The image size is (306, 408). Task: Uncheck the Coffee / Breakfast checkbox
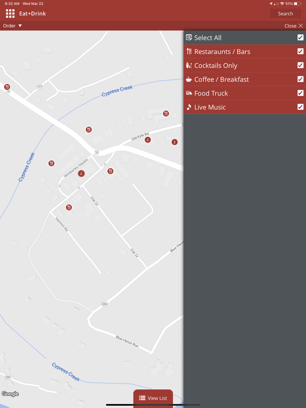[x=300, y=79]
